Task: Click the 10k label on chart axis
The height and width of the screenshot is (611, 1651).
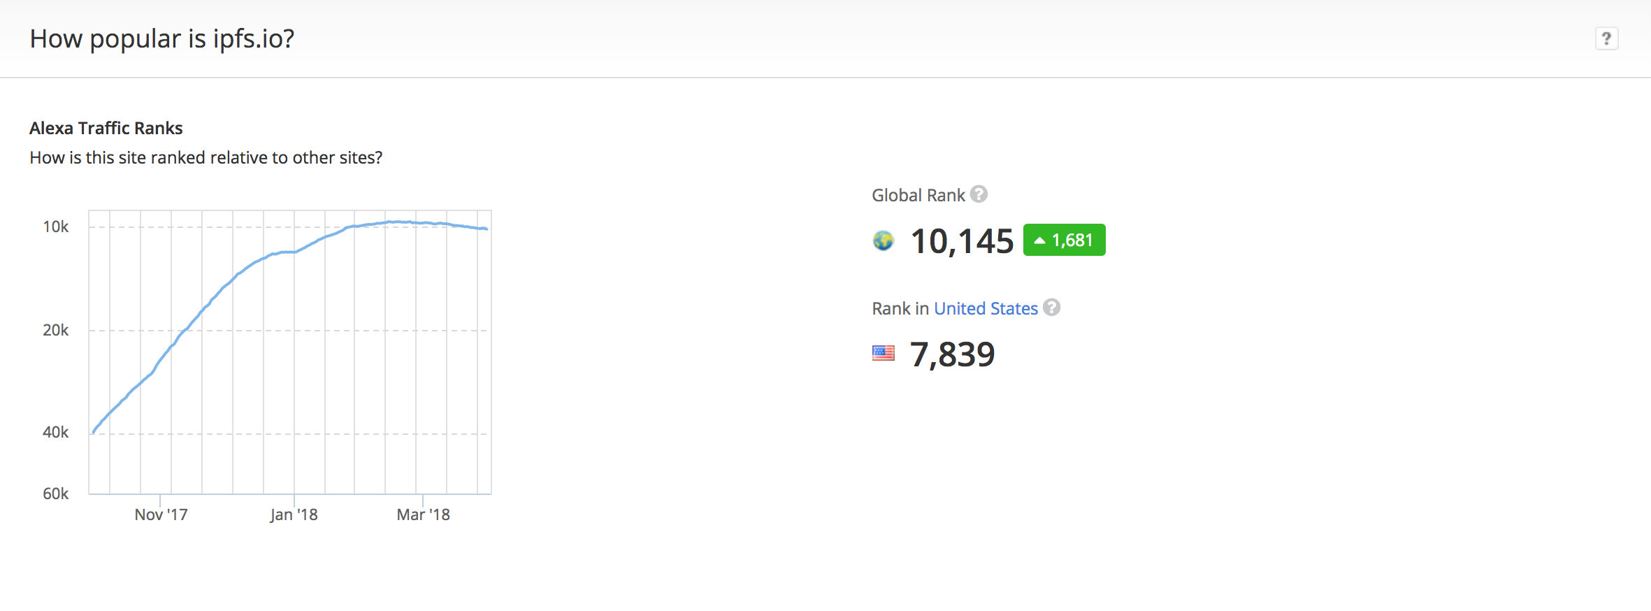Action: (x=56, y=227)
